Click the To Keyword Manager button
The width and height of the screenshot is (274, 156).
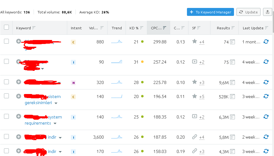[x=210, y=12]
